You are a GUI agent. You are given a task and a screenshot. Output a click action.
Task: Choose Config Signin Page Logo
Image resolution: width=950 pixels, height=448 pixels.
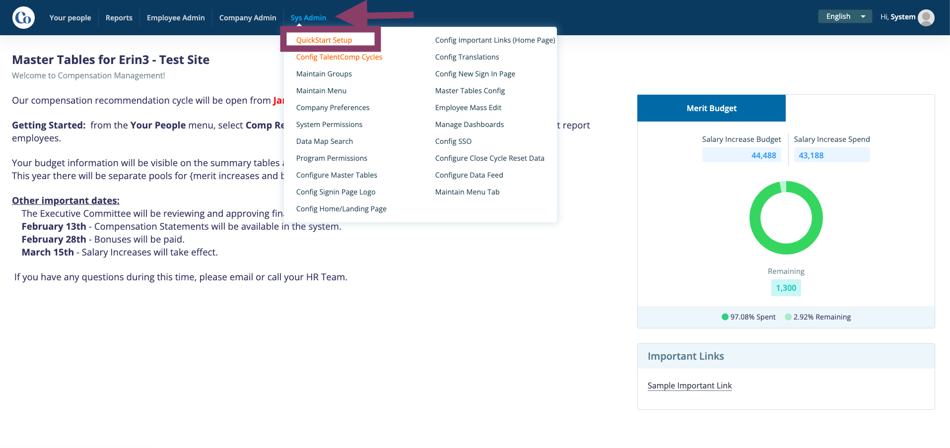coord(336,192)
